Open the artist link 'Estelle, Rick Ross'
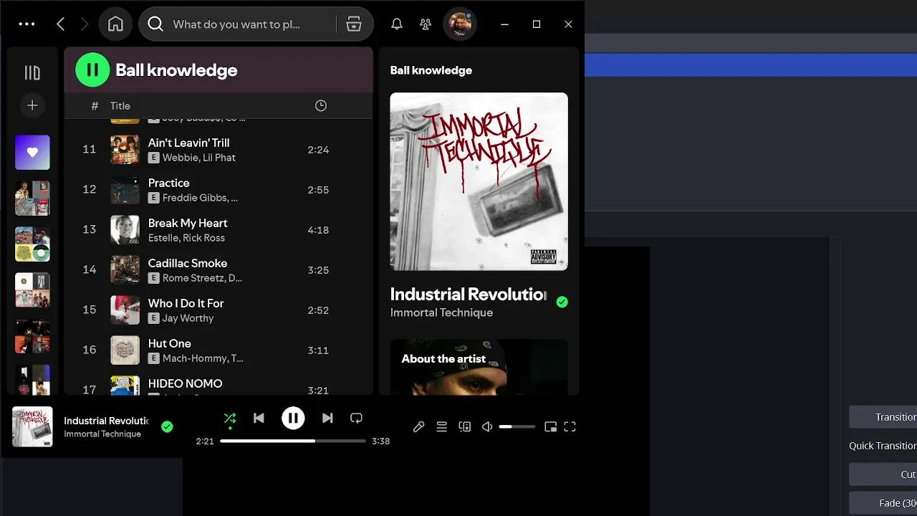The width and height of the screenshot is (917, 516). pos(186,238)
